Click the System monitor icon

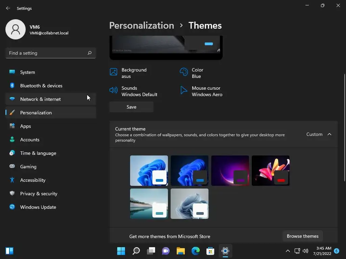12,72
